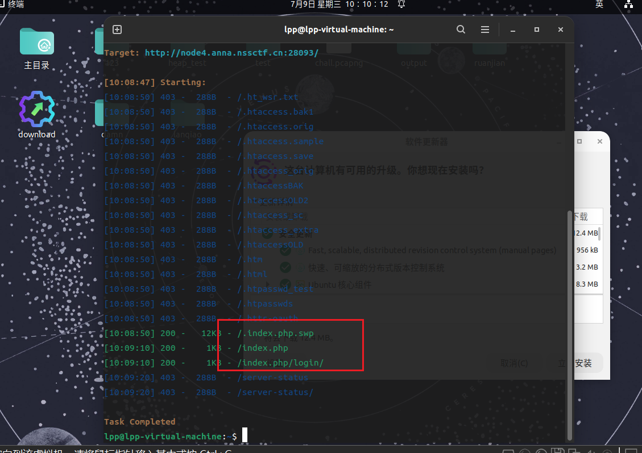Open the network system menu icon
Screen dimensions: 642x453
point(628,5)
